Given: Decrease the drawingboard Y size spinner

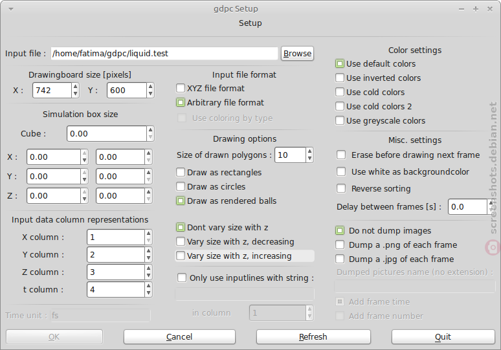Looking at the screenshot, I should tap(150, 94).
